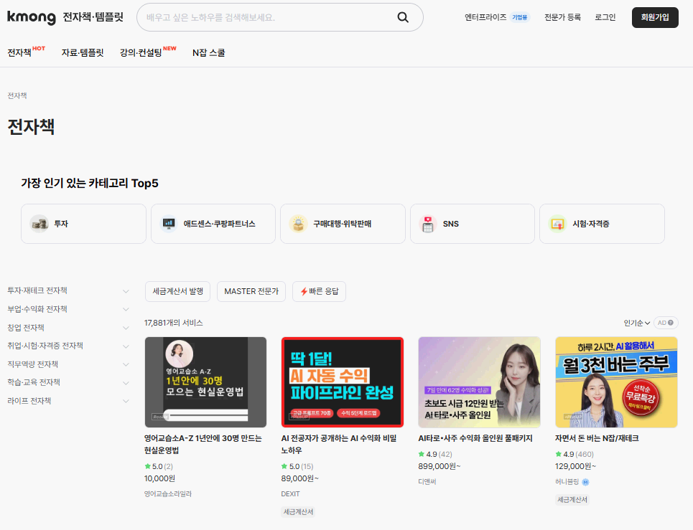The height and width of the screenshot is (530, 693).
Task: Toggle the 빠른 응답 filter
Action: (x=319, y=292)
